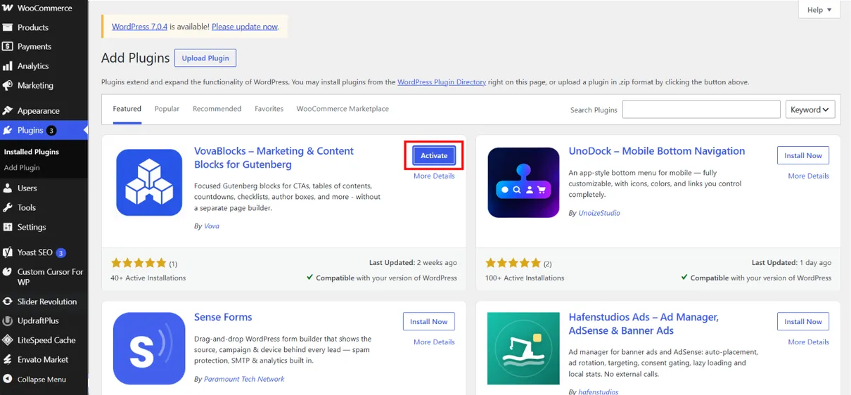Screen dimensions: 851x395
Task: Click the WordPress 7.0.4 link
Action: pos(139,27)
